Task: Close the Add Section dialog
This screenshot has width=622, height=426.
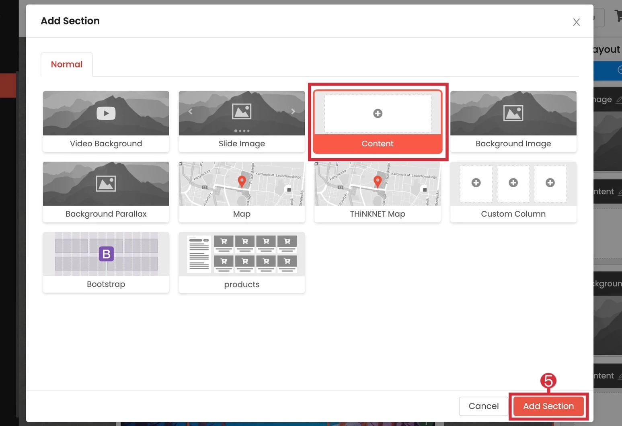Action: tap(576, 22)
